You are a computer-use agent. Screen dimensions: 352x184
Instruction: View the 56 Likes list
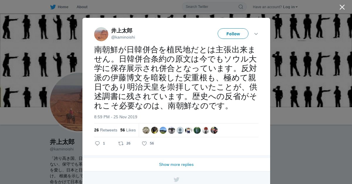point(128,130)
